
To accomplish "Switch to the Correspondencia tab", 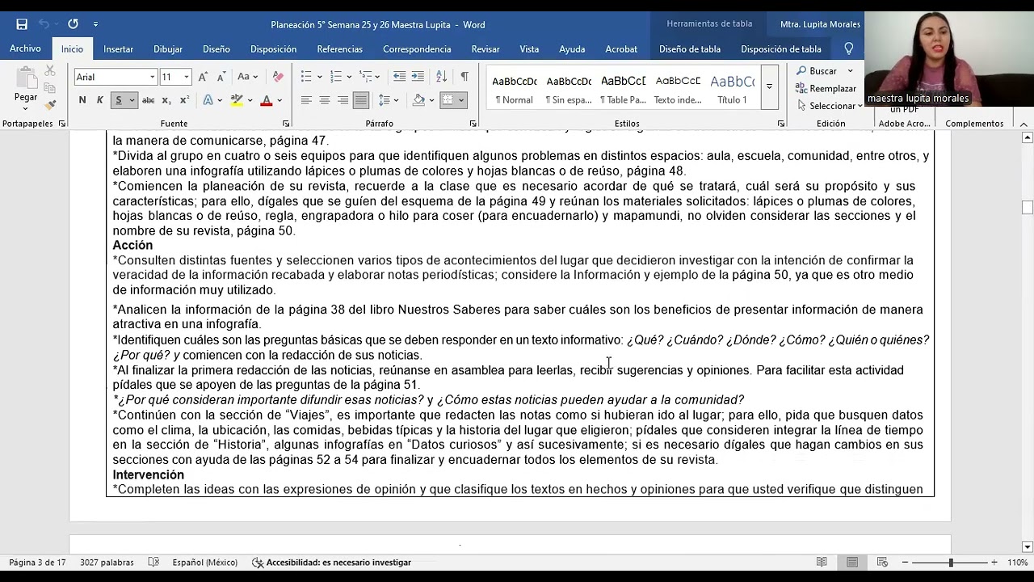I will tap(417, 48).
